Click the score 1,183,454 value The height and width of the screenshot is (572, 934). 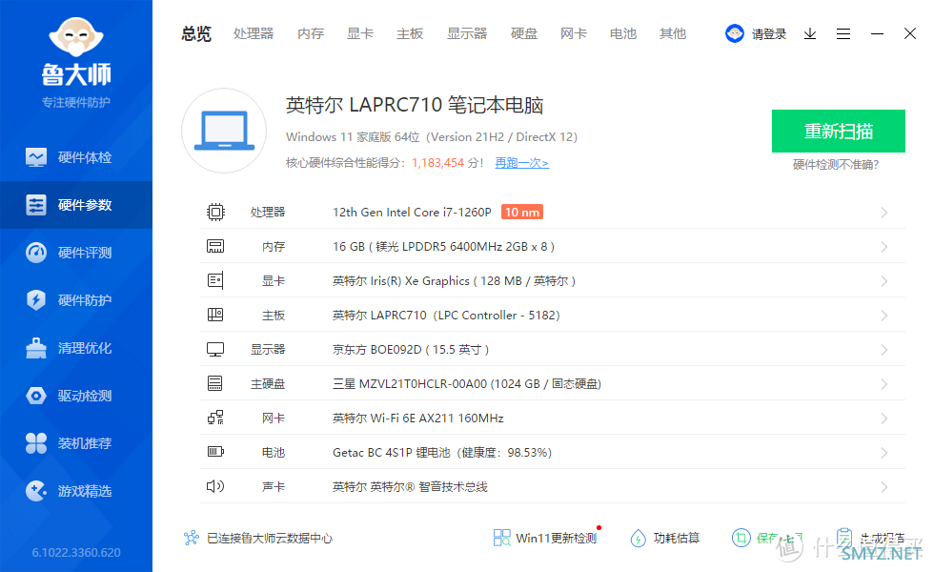click(x=437, y=163)
